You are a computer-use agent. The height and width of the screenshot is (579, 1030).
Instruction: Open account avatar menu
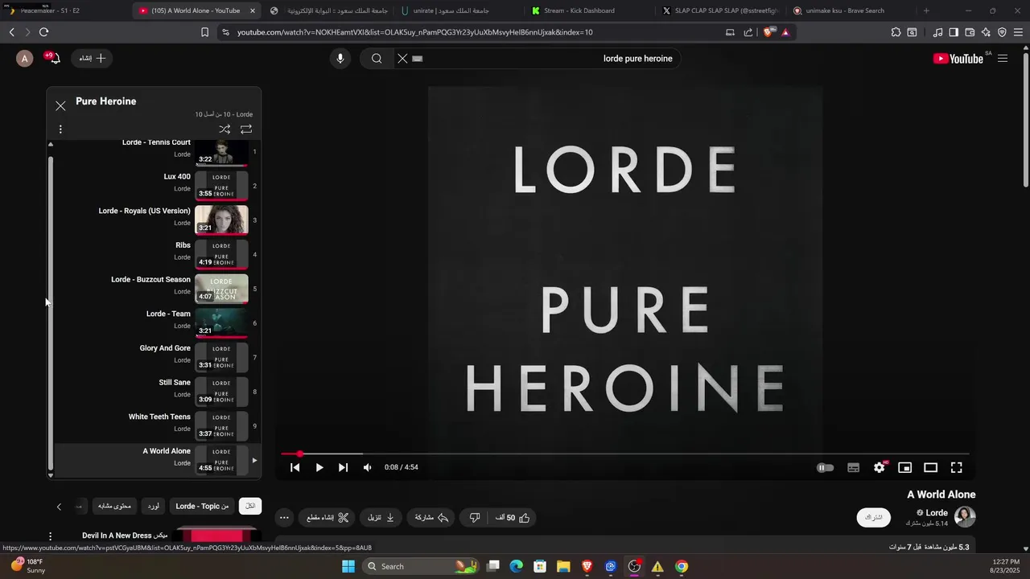tap(25, 58)
